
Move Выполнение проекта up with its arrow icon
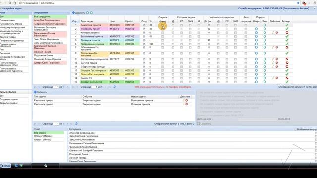[x=256, y=36]
